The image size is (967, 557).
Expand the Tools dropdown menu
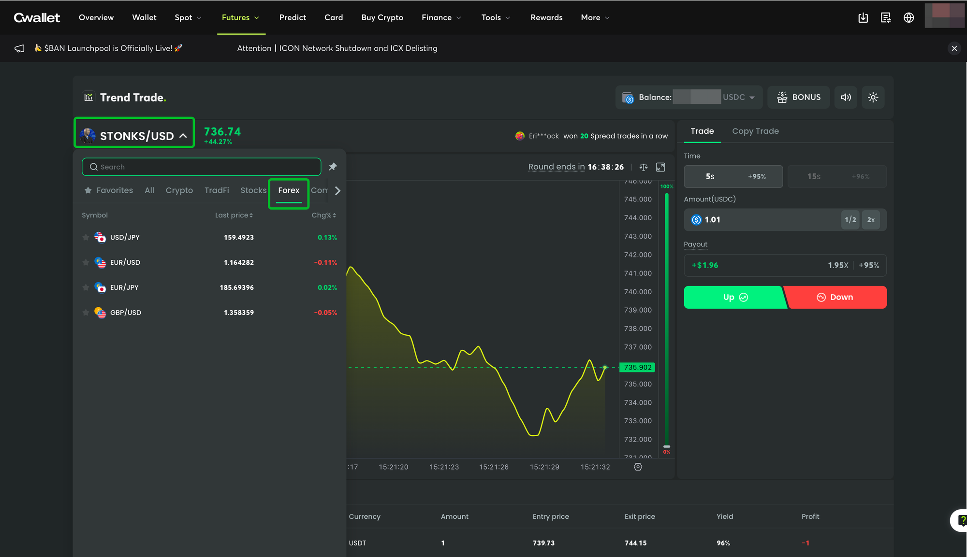496,18
